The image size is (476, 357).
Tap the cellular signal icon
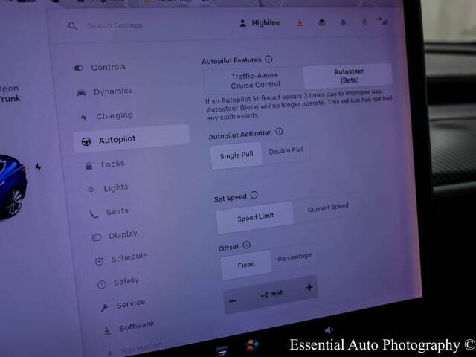(383, 22)
